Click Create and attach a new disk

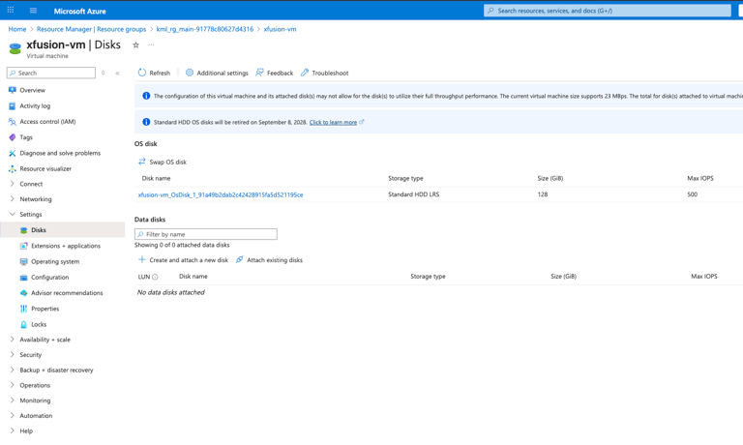[183, 259]
